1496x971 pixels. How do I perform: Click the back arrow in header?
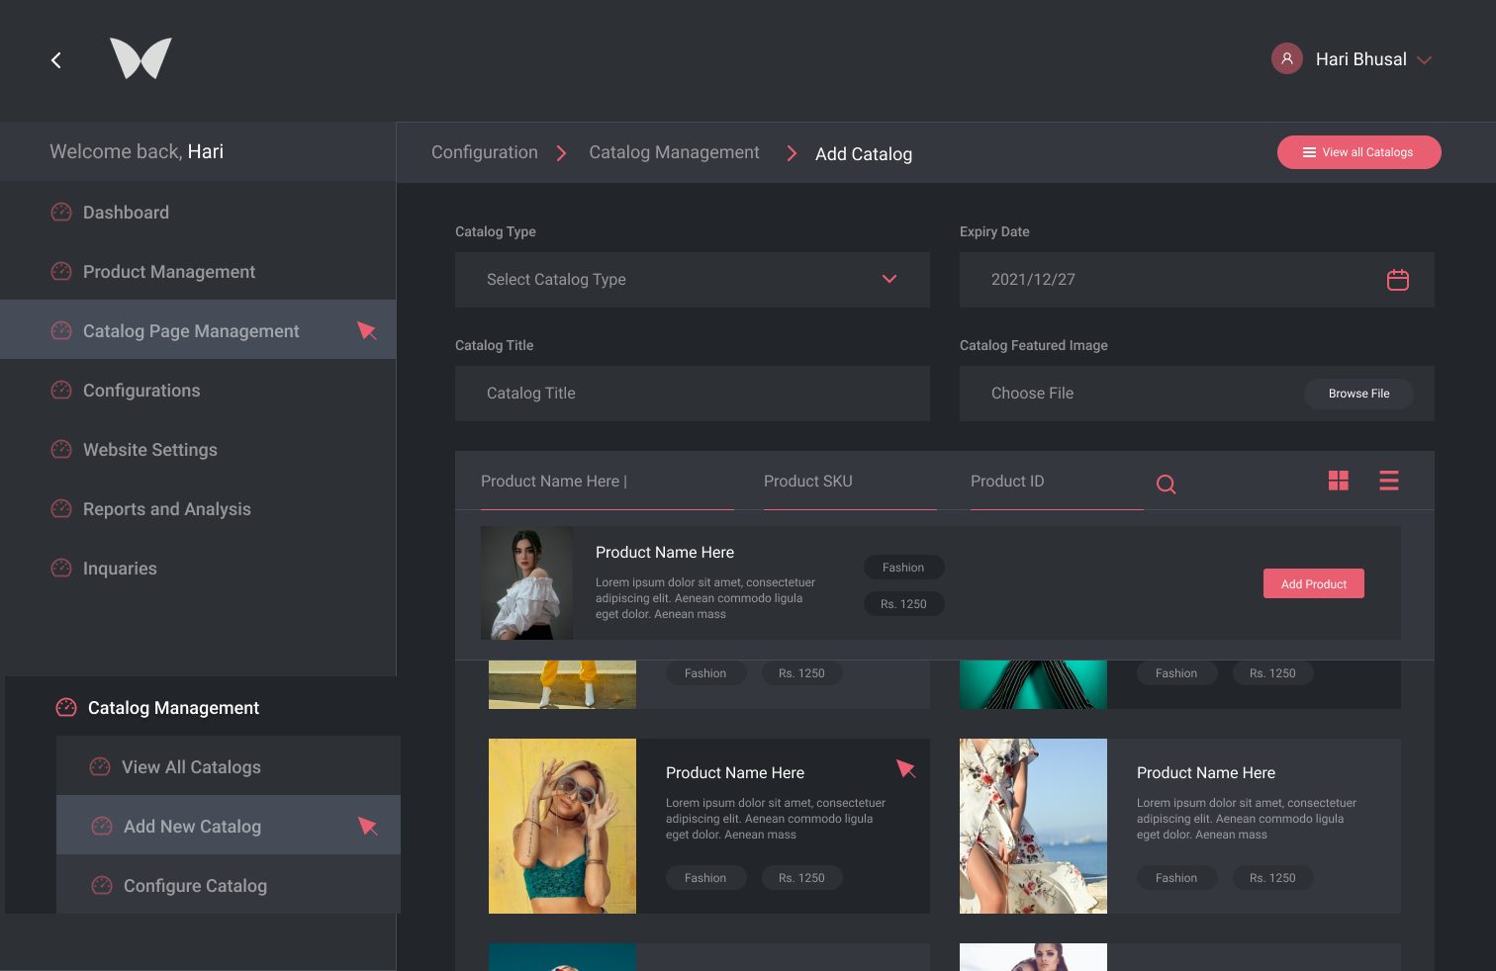pos(56,60)
